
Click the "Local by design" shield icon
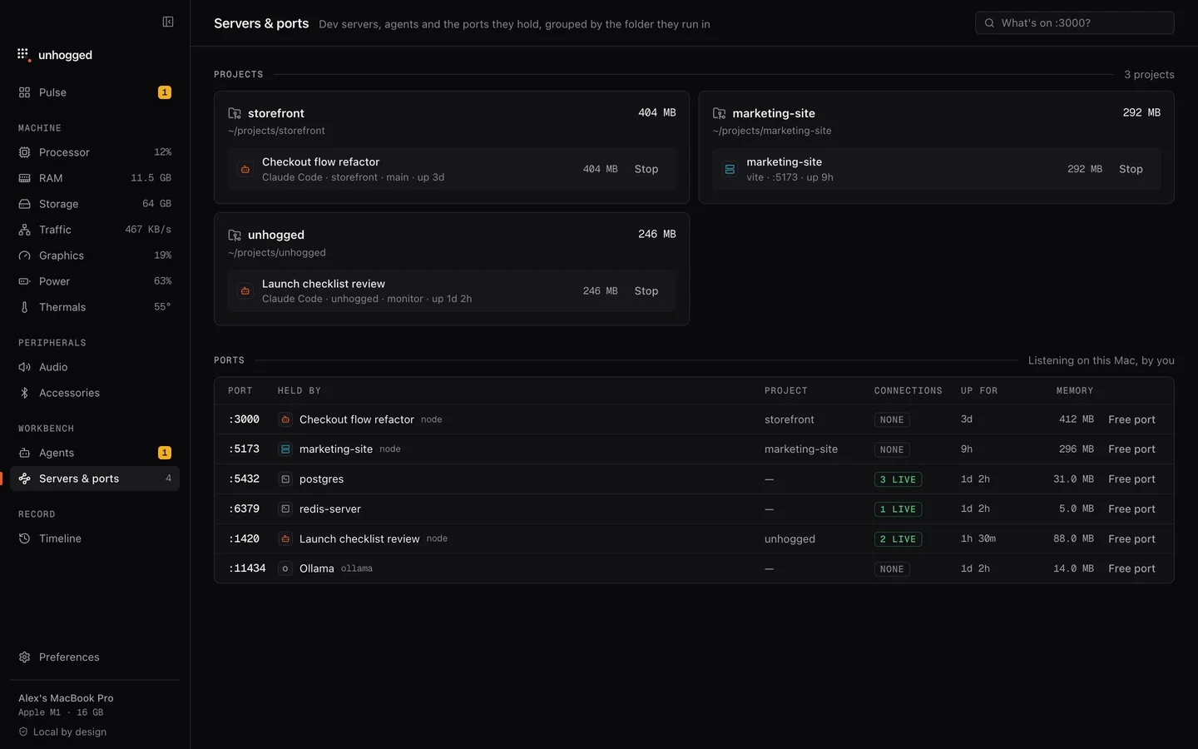click(23, 732)
